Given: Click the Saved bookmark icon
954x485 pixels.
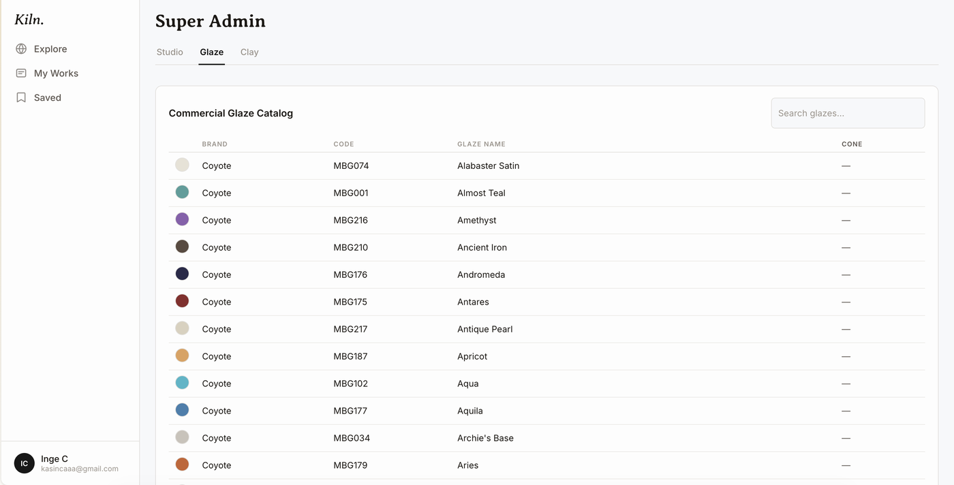Looking at the screenshot, I should [21, 97].
